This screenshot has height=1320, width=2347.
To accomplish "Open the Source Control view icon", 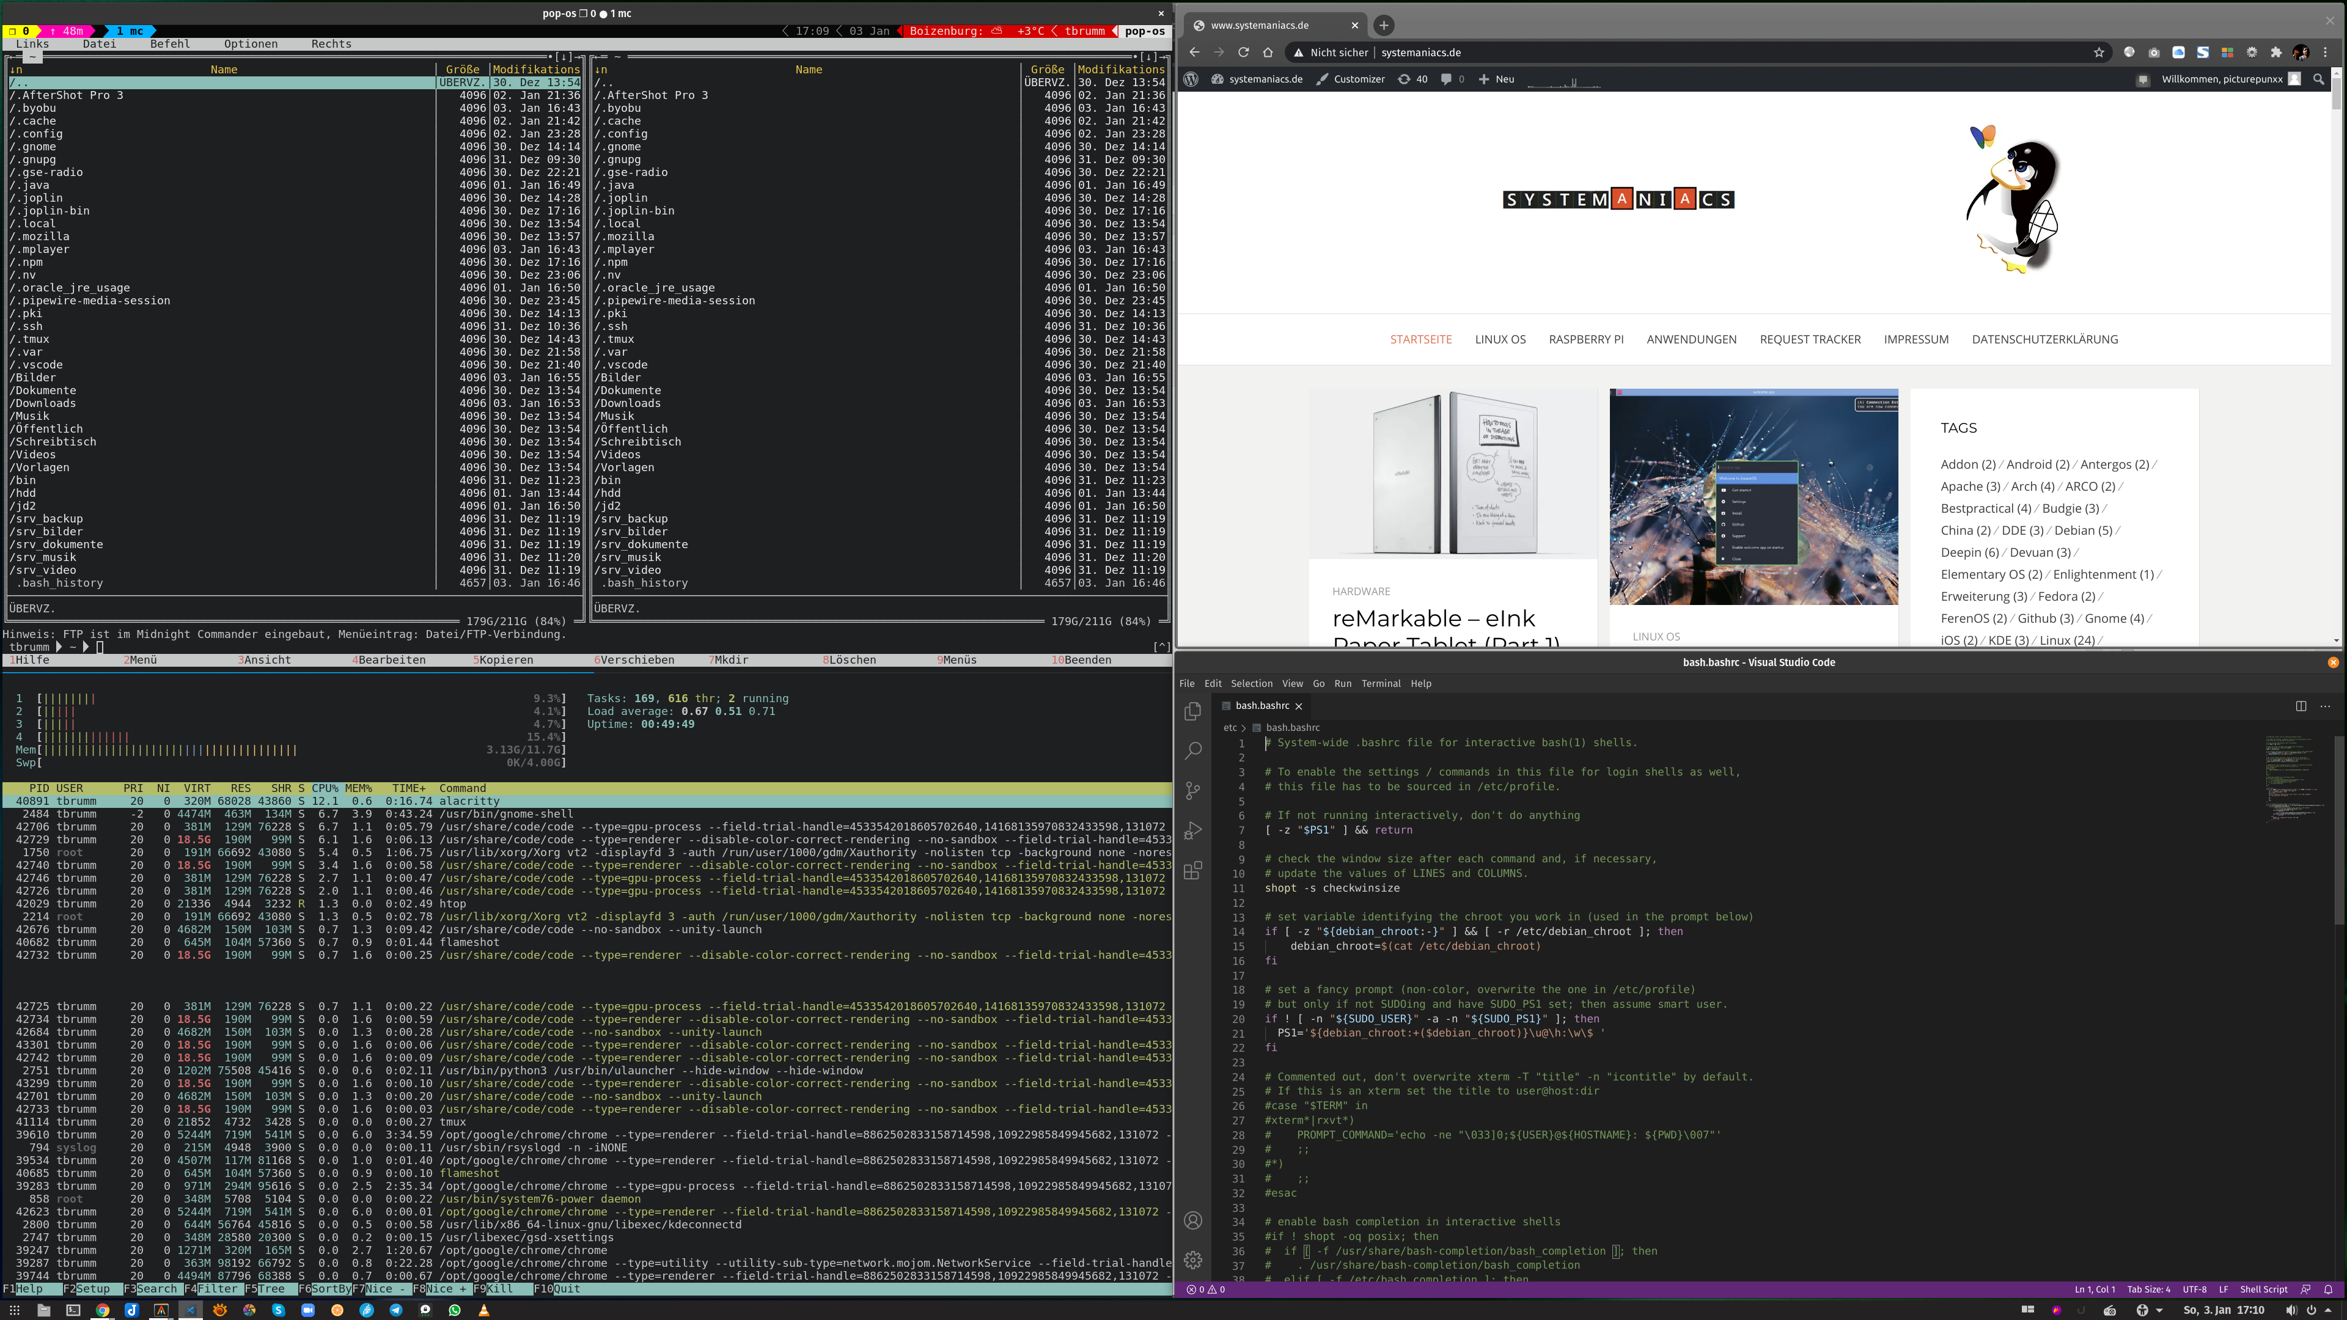I will [x=1192, y=791].
